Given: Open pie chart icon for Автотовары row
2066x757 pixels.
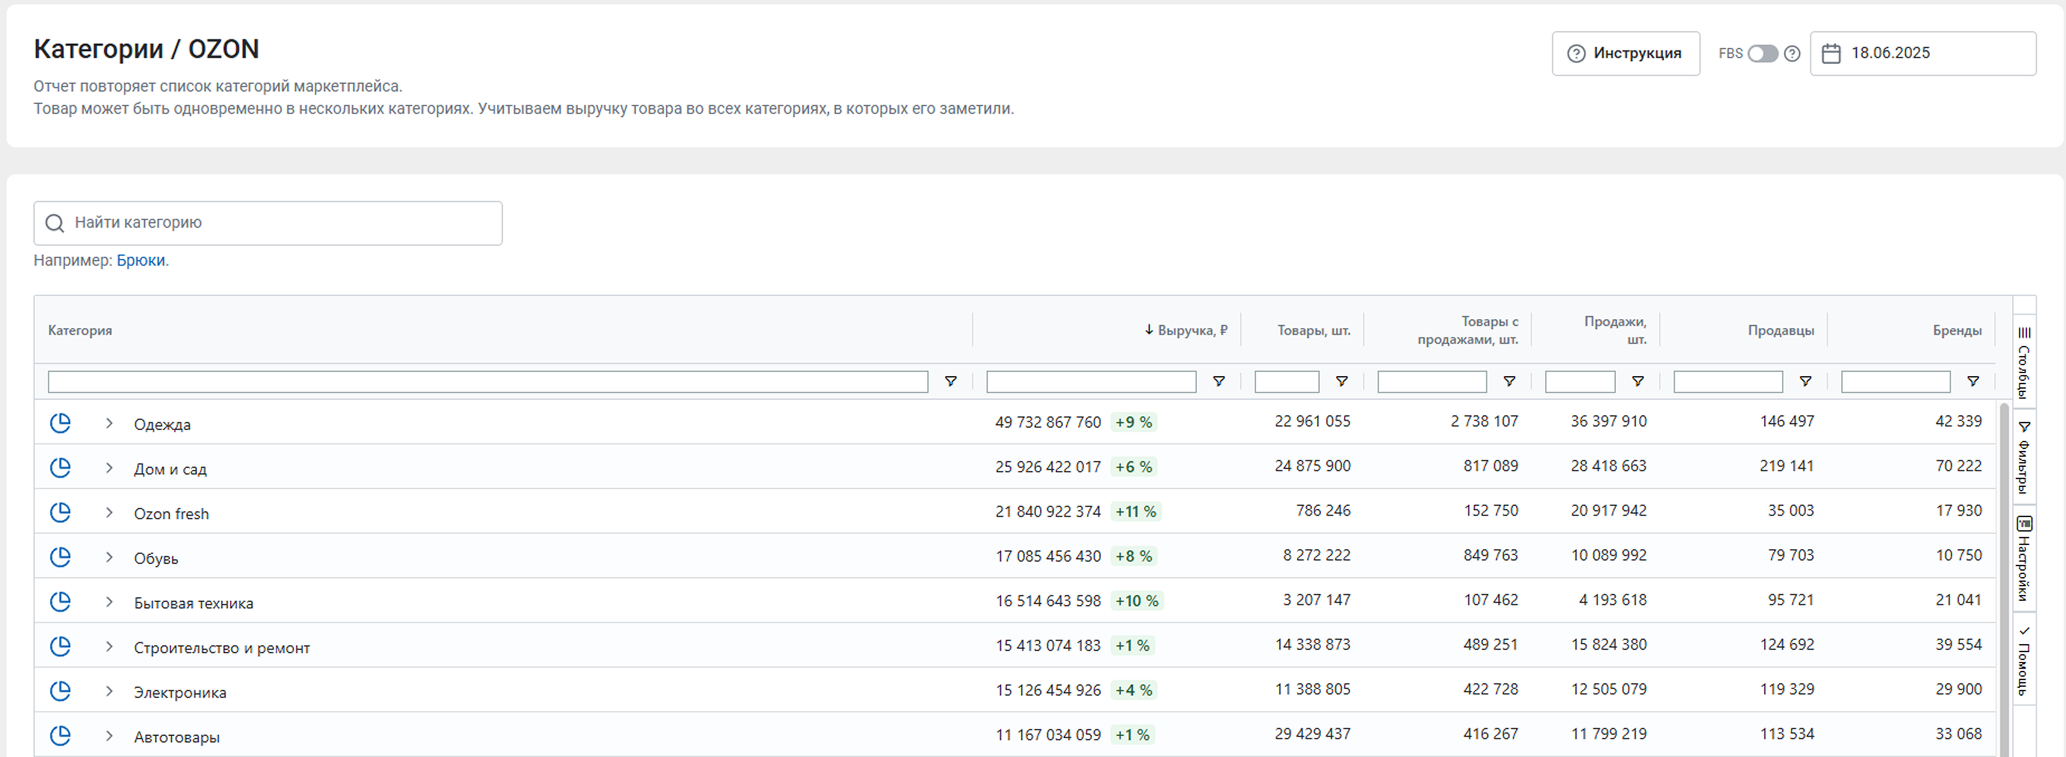Looking at the screenshot, I should pyautogui.click(x=60, y=735).
